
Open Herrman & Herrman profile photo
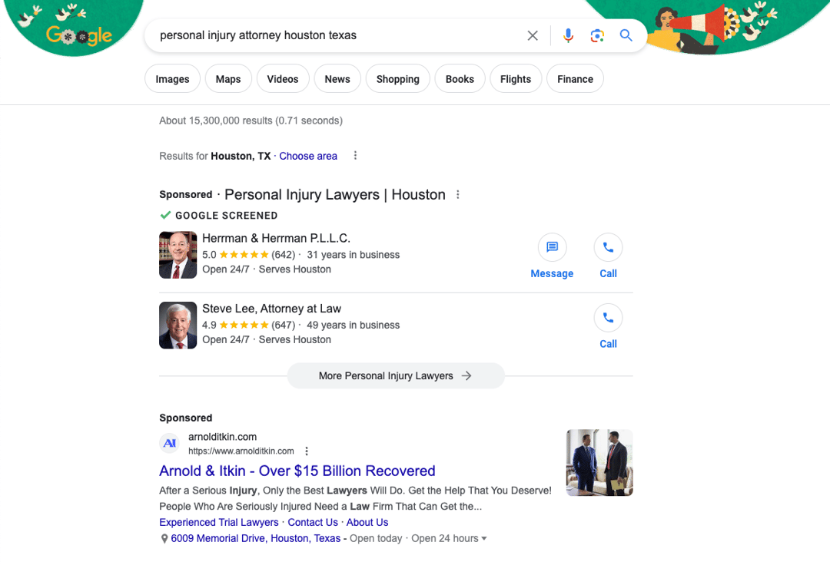(x=178, y=255)
